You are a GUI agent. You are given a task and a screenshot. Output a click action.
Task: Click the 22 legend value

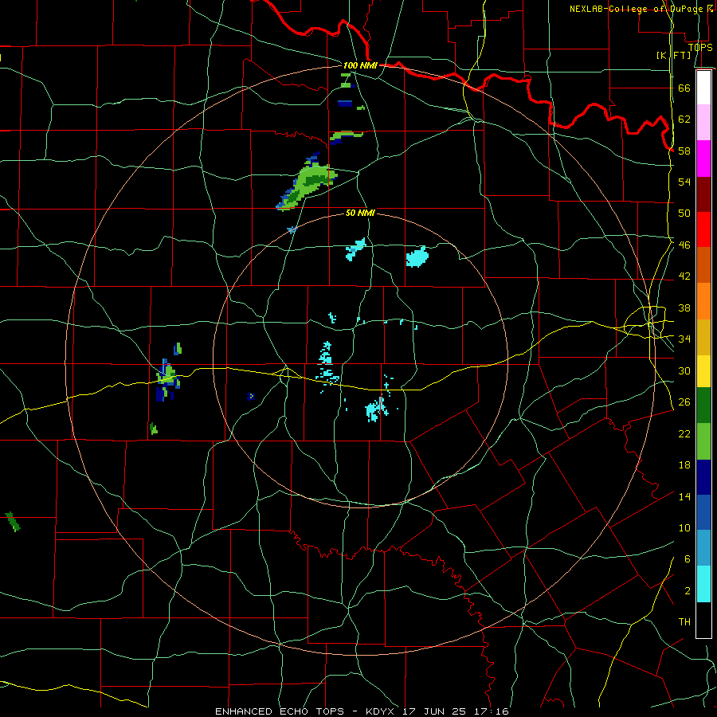click(x=684, y=433)
